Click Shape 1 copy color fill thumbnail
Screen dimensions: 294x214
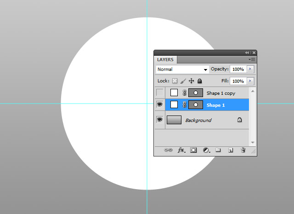(x=174, y=93)
